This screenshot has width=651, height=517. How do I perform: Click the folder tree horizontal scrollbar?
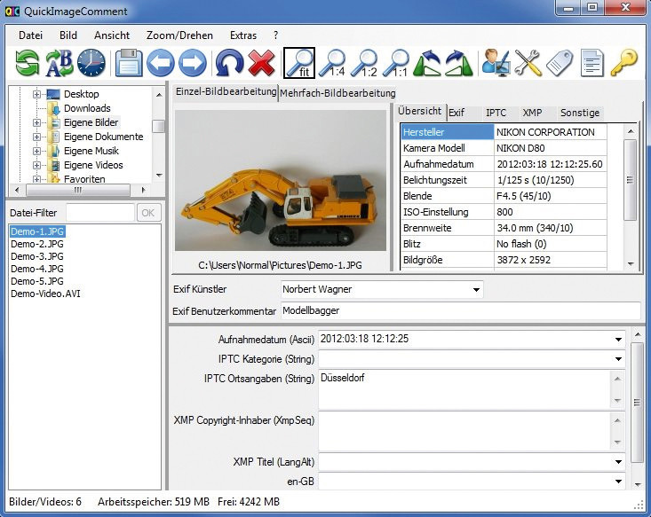click(x=80, y=191)
